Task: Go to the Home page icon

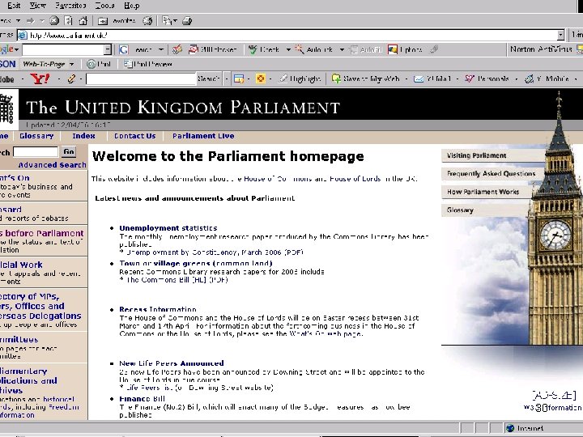Action: (83, 21)
